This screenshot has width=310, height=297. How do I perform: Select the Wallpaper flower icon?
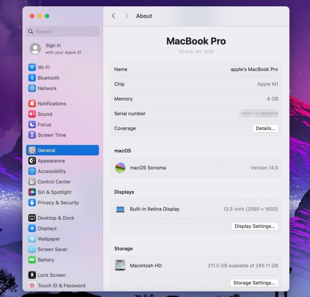tap(32, 239)
